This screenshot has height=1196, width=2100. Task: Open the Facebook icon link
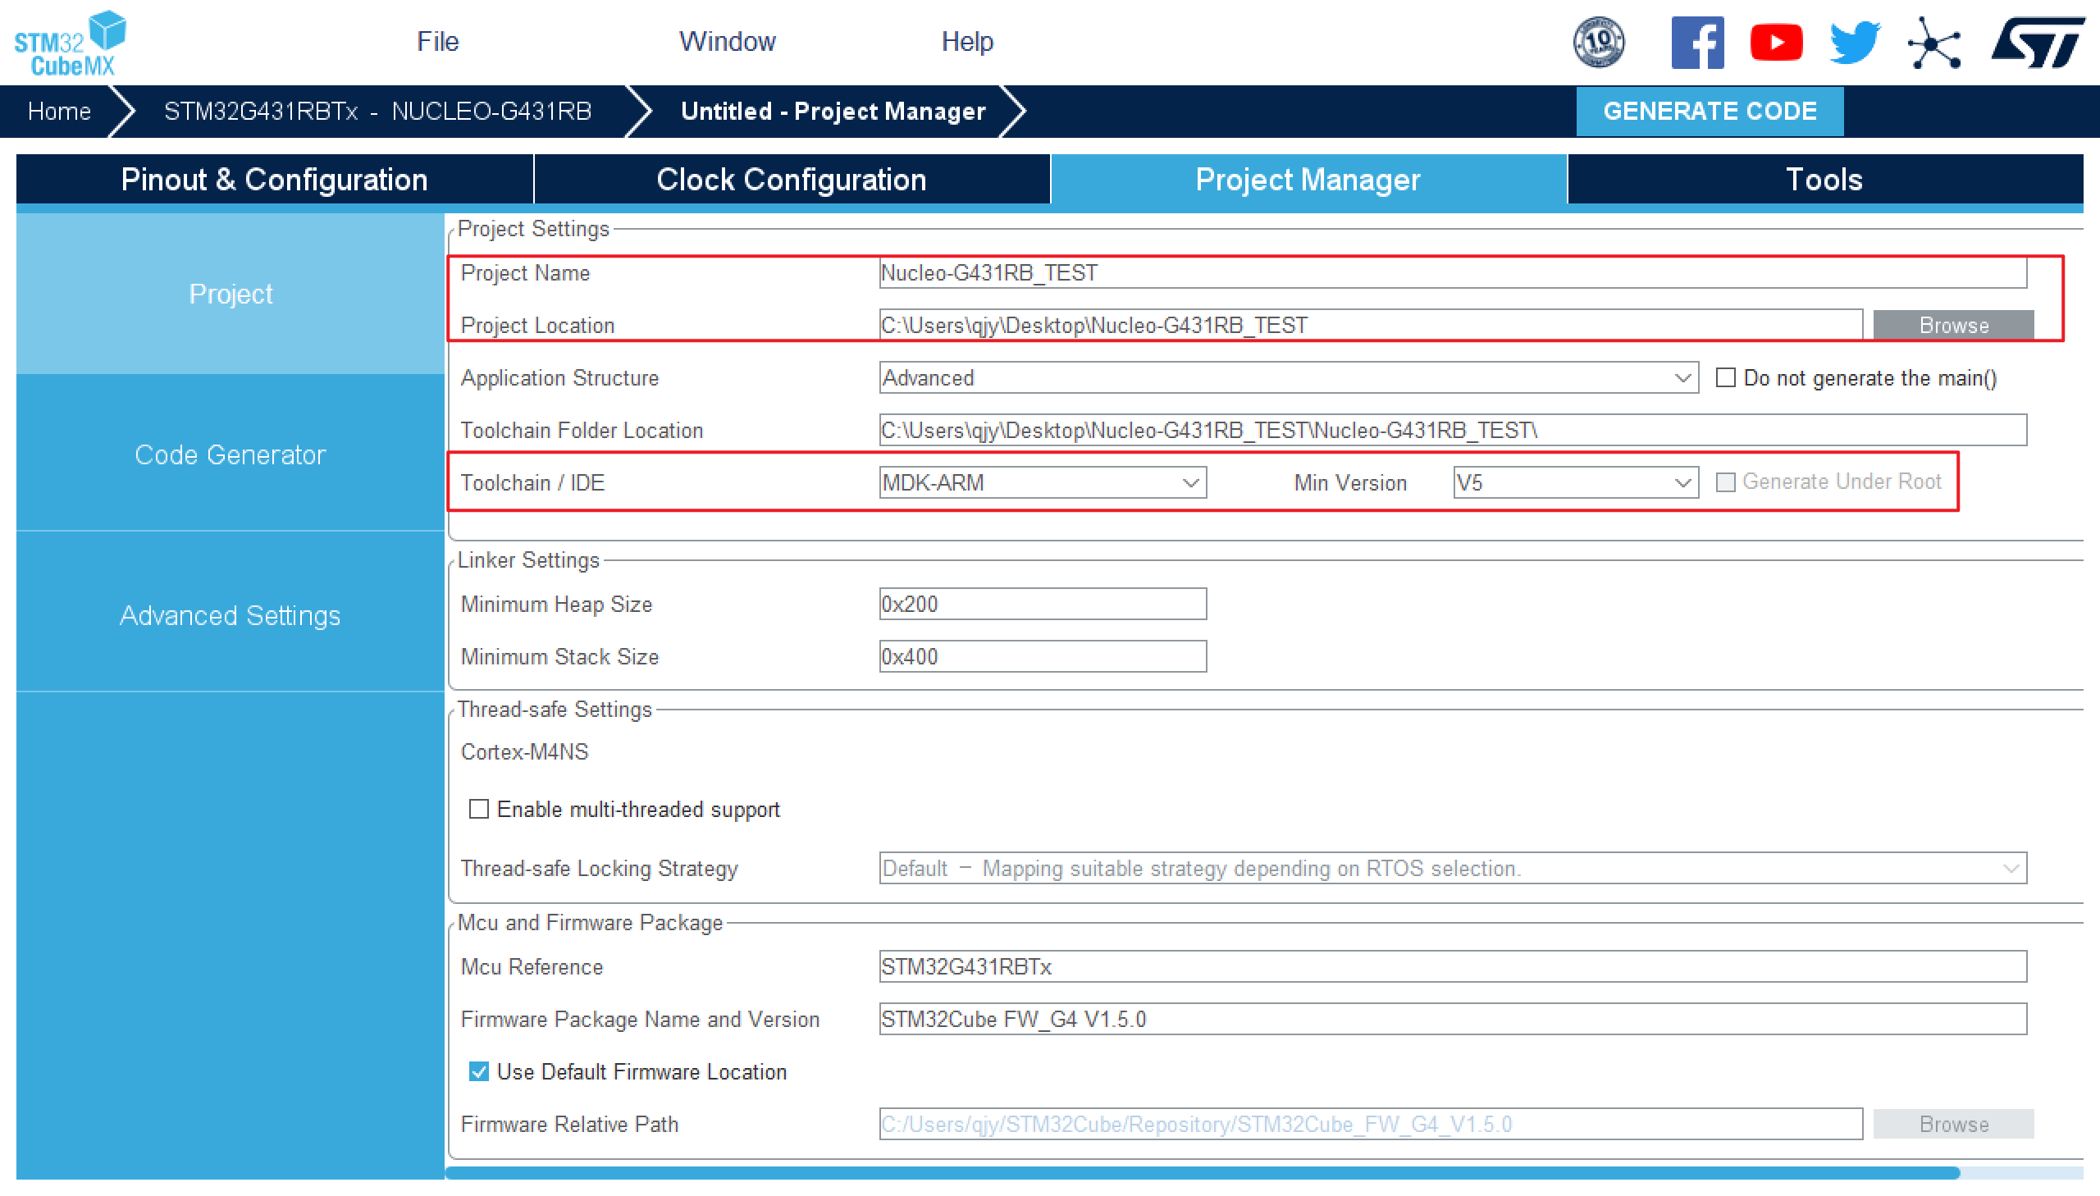point(1696,43)
